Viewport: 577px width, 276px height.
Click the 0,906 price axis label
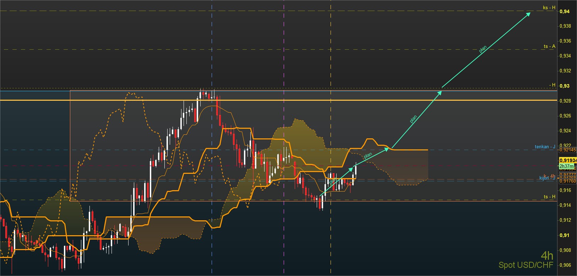[x=565, y=265]
